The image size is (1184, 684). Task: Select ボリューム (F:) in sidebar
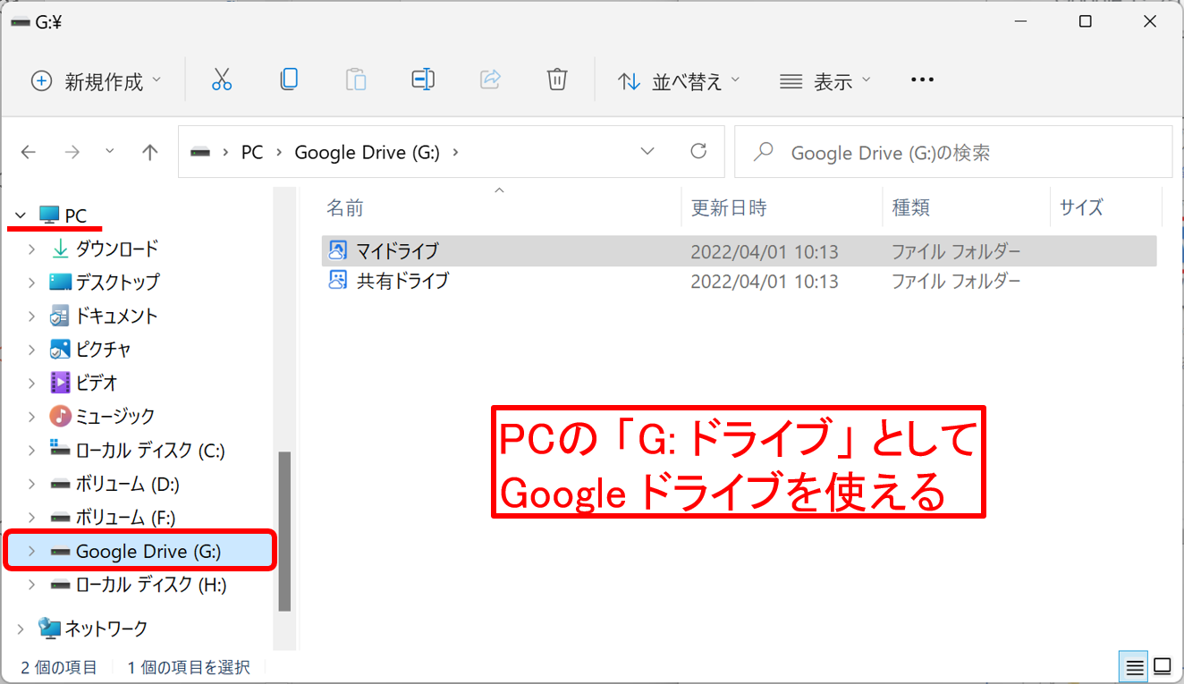coord(125,518)
